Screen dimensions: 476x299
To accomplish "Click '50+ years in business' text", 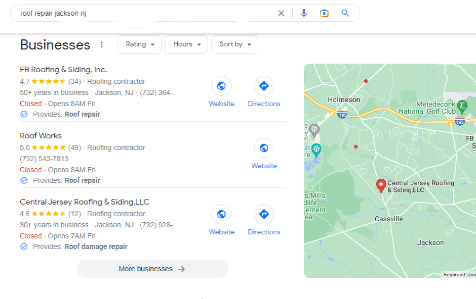I will [54, 92].
